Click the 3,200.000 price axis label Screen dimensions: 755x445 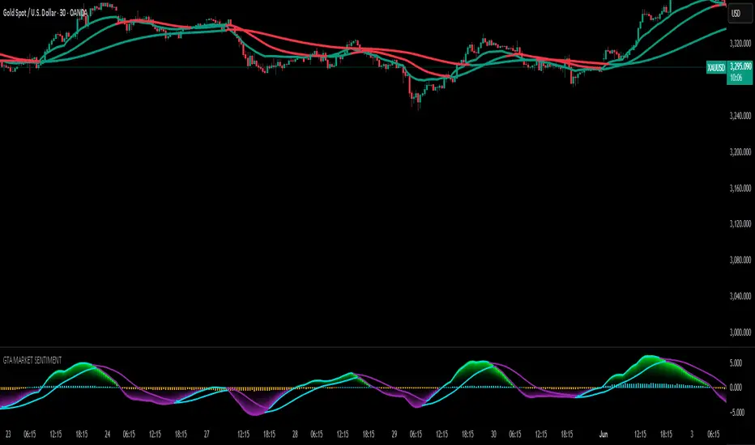[740, 152]
